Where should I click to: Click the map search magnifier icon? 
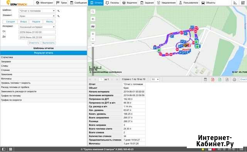[93, 12]
